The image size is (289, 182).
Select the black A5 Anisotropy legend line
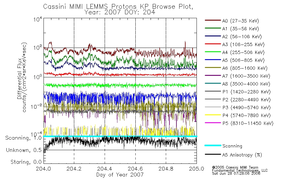213,154
